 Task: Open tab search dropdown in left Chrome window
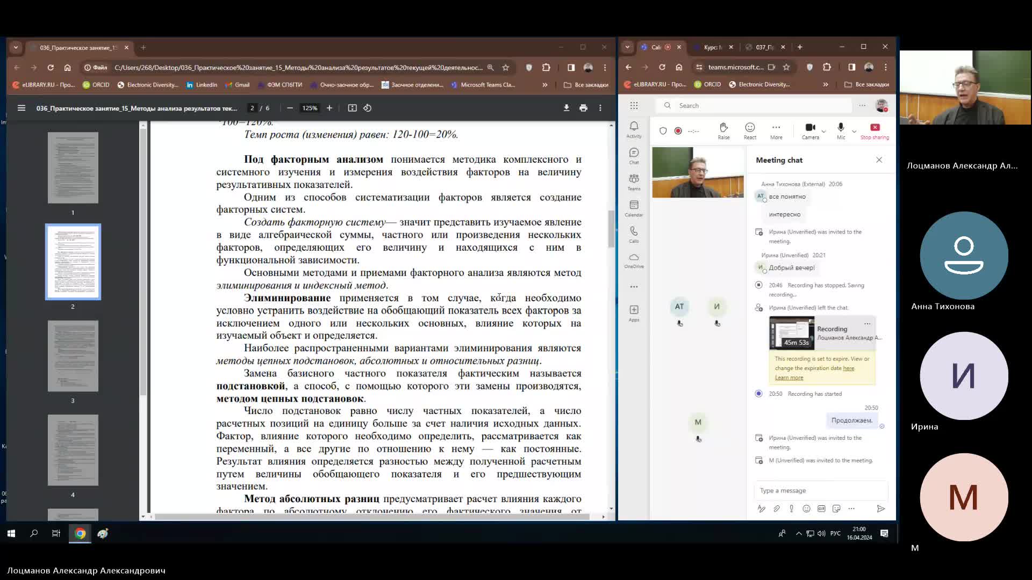coord(16,47)
